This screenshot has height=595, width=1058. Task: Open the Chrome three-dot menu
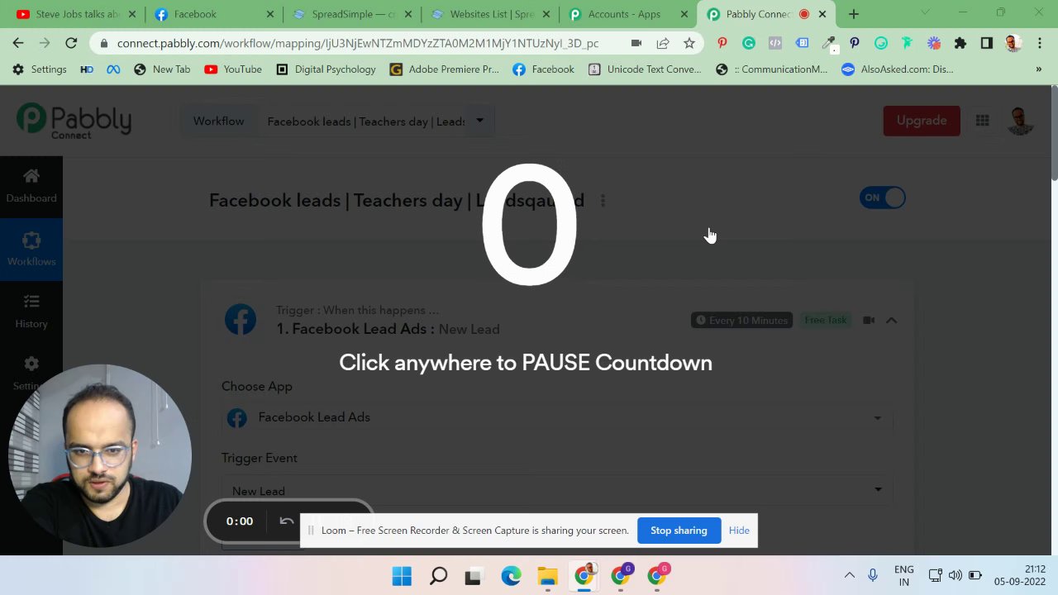tap(1039, 43)
